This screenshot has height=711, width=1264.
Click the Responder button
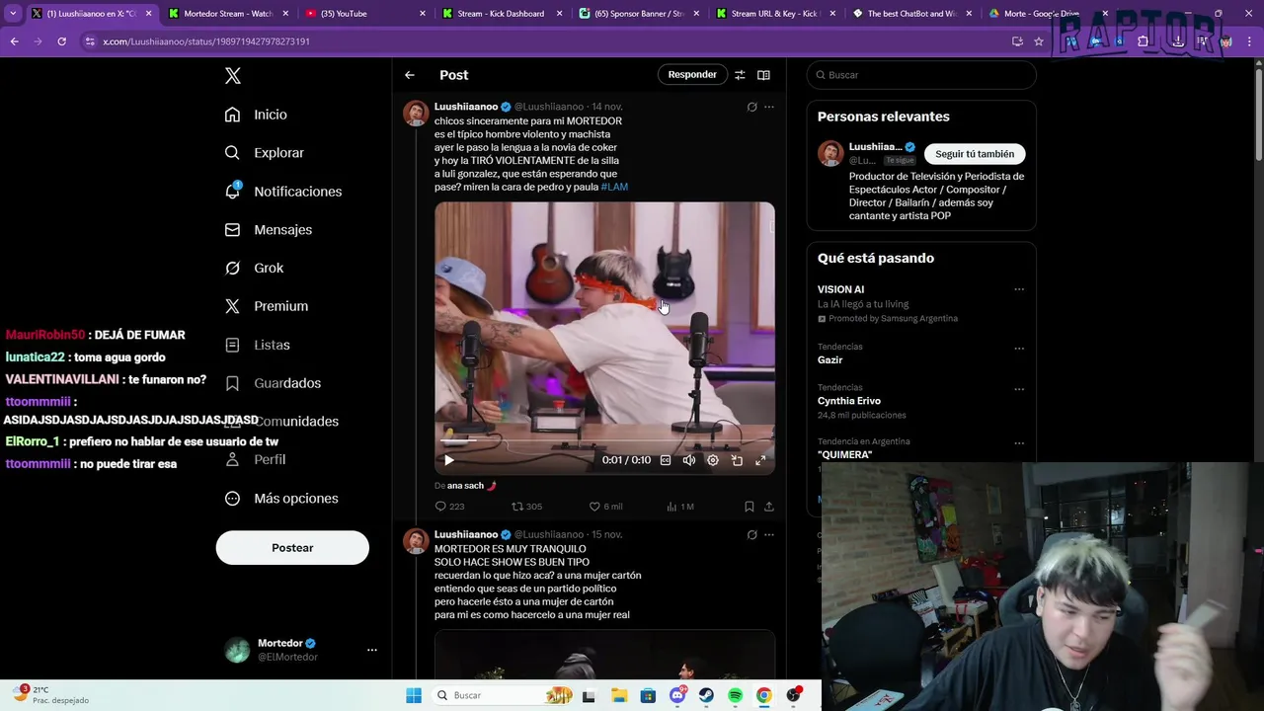692,75
